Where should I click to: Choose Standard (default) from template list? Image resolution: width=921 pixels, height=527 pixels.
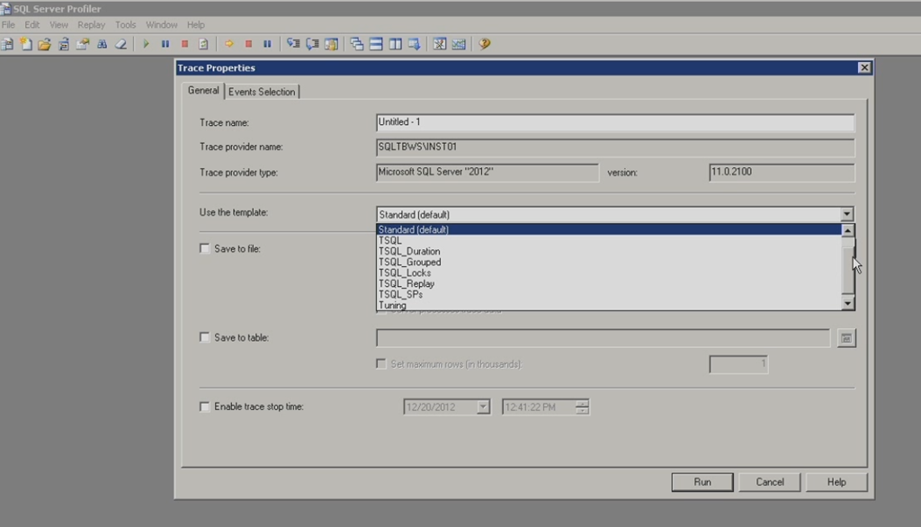tap(609, 229)
